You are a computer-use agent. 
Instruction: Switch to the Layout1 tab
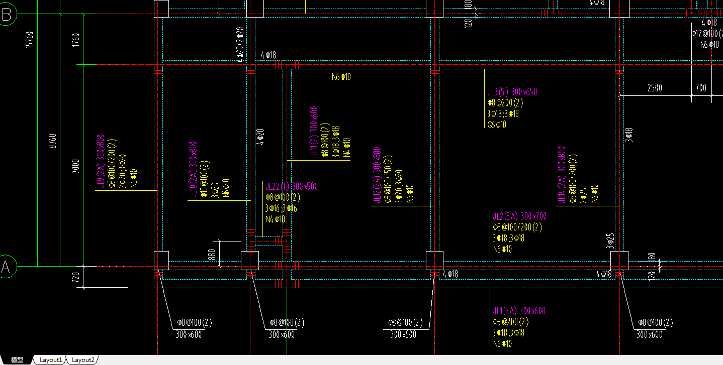click(50, 360)
